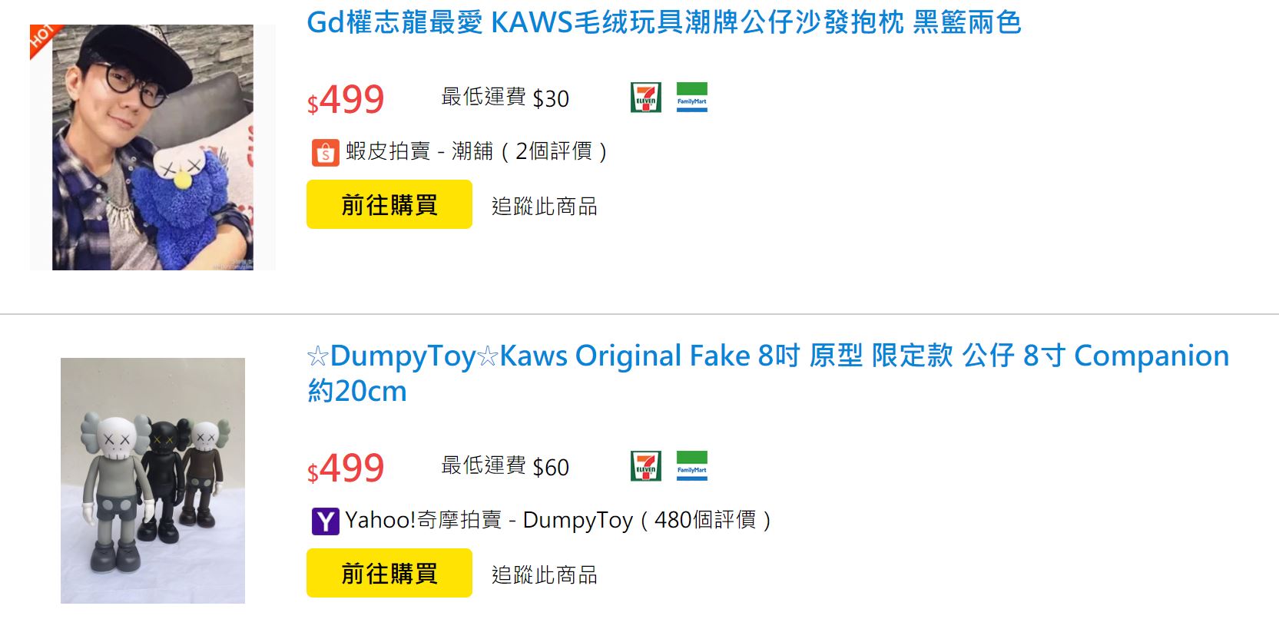Screen dimensions: 1279x619
Task: Click 追蹤此商品 for the KAWS plush listing
Action: tap(544, 206)
